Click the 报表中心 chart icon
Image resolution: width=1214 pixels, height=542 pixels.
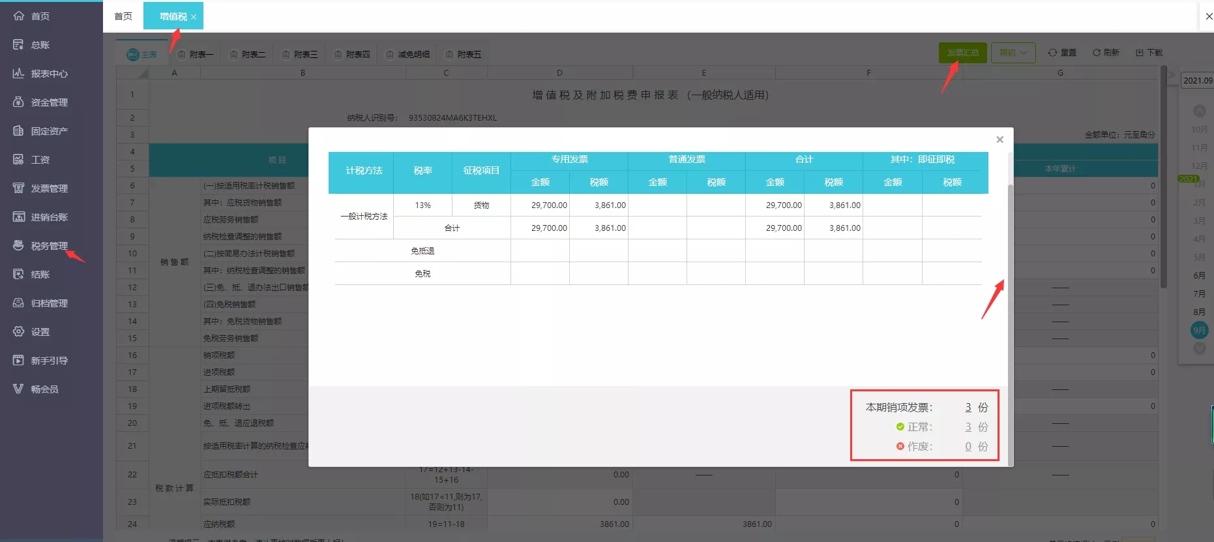pyautogui.click(x=18, y=74)
